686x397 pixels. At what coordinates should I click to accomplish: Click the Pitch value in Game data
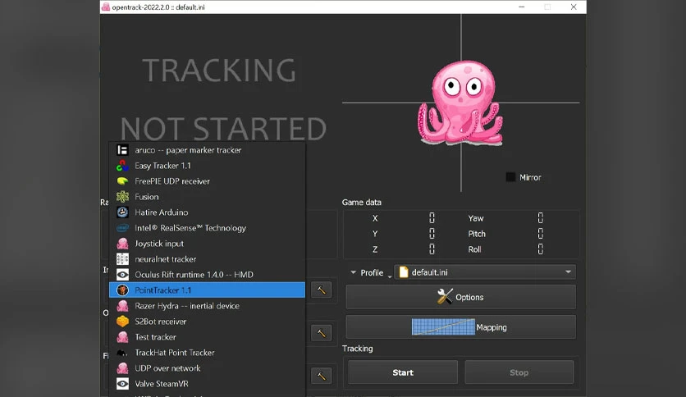click(x=540, y=234)
